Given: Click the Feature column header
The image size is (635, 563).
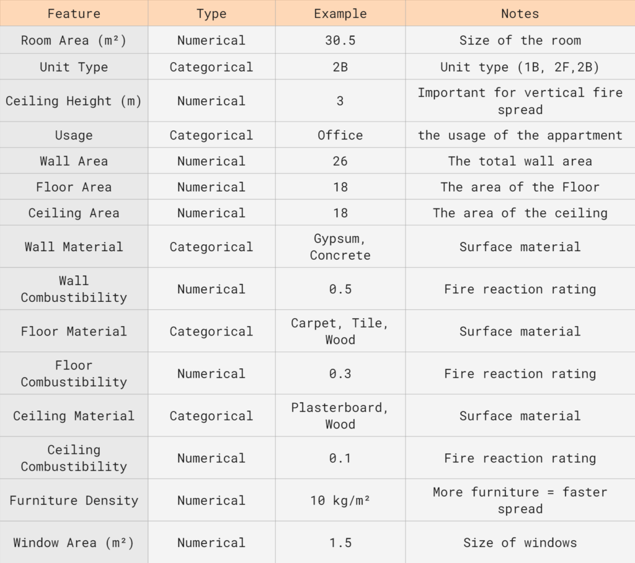Looking at the screenshot, I should [x=74, y=14].
